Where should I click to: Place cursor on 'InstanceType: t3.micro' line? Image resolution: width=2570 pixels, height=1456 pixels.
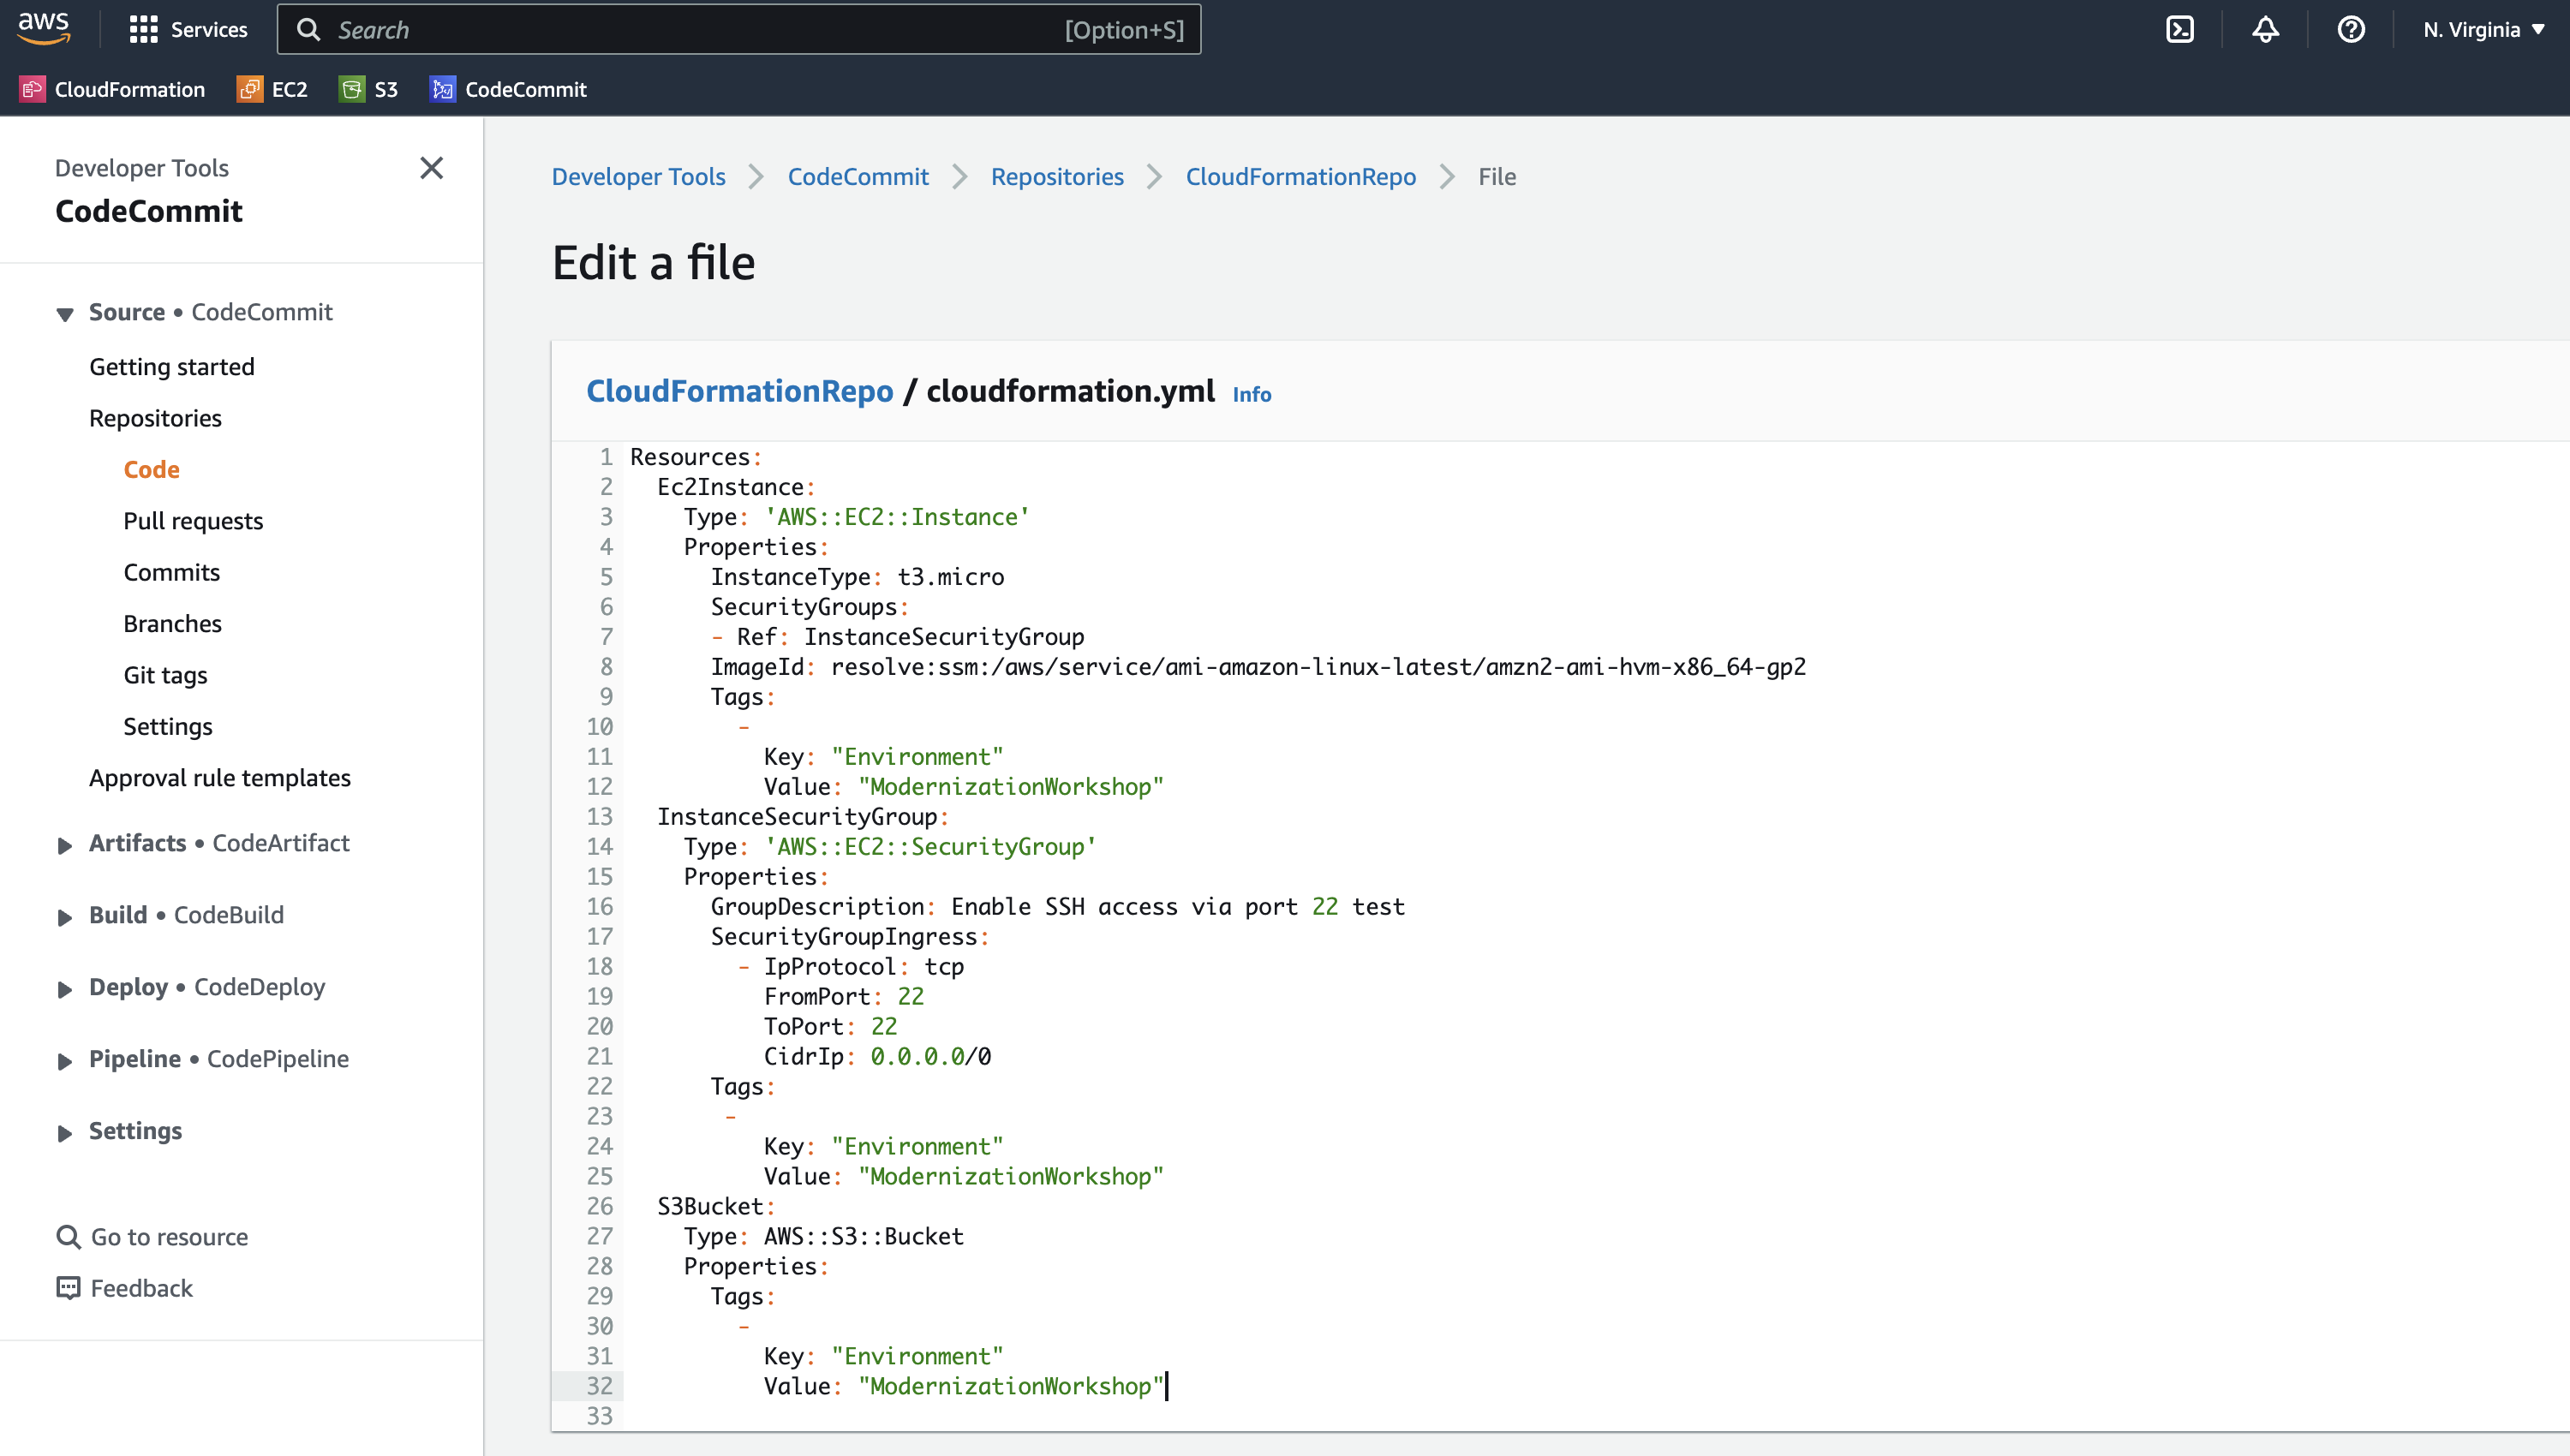(x=857, y=577)
